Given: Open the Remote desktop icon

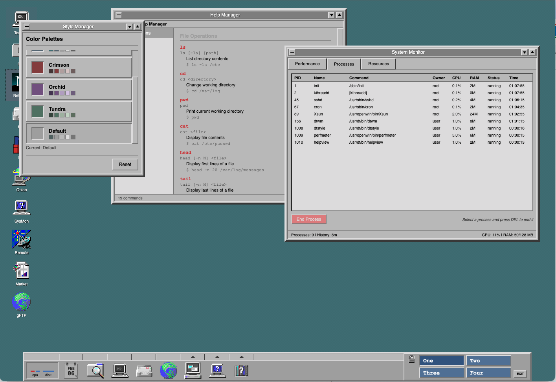Looking at the screenshot, I should point(21,239).
